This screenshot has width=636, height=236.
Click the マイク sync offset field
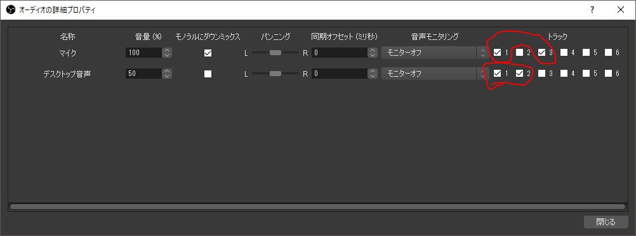tap(340, 53)
